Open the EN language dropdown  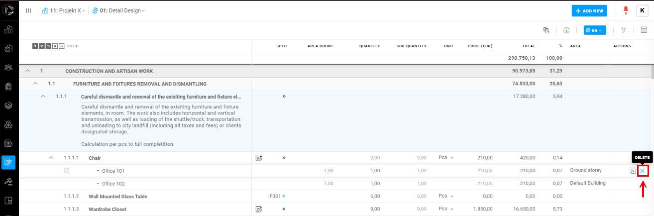pyautogui.click(x=595, y=30)
